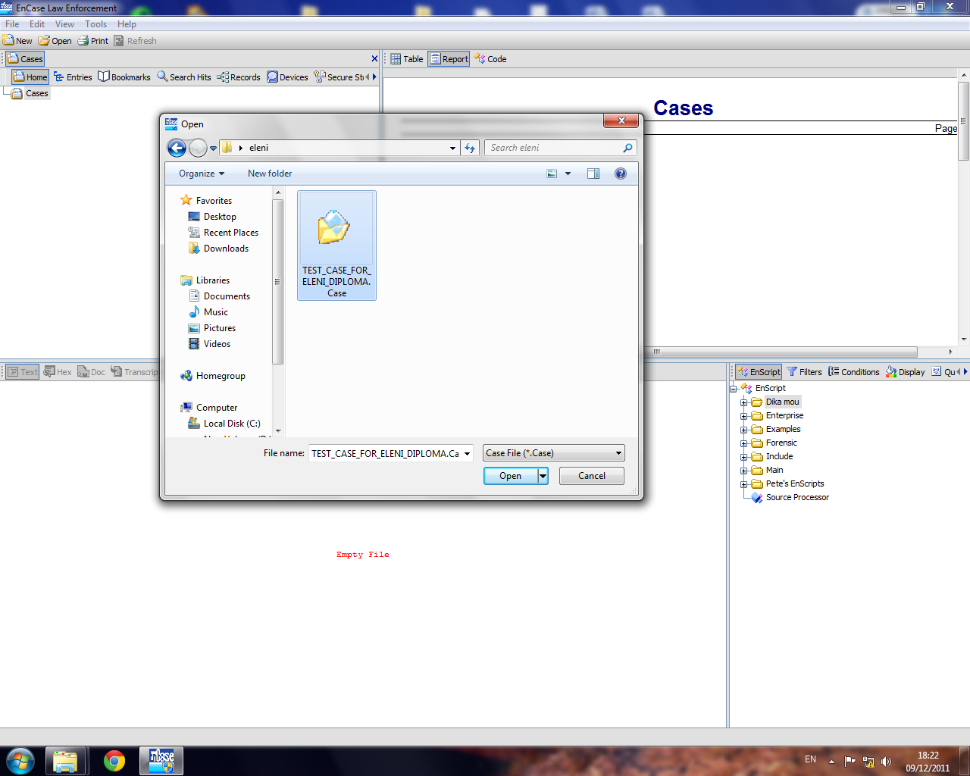Viewport: 970px width, 776px height.
Task: Switch to the Entries tab
Action: 73,77
